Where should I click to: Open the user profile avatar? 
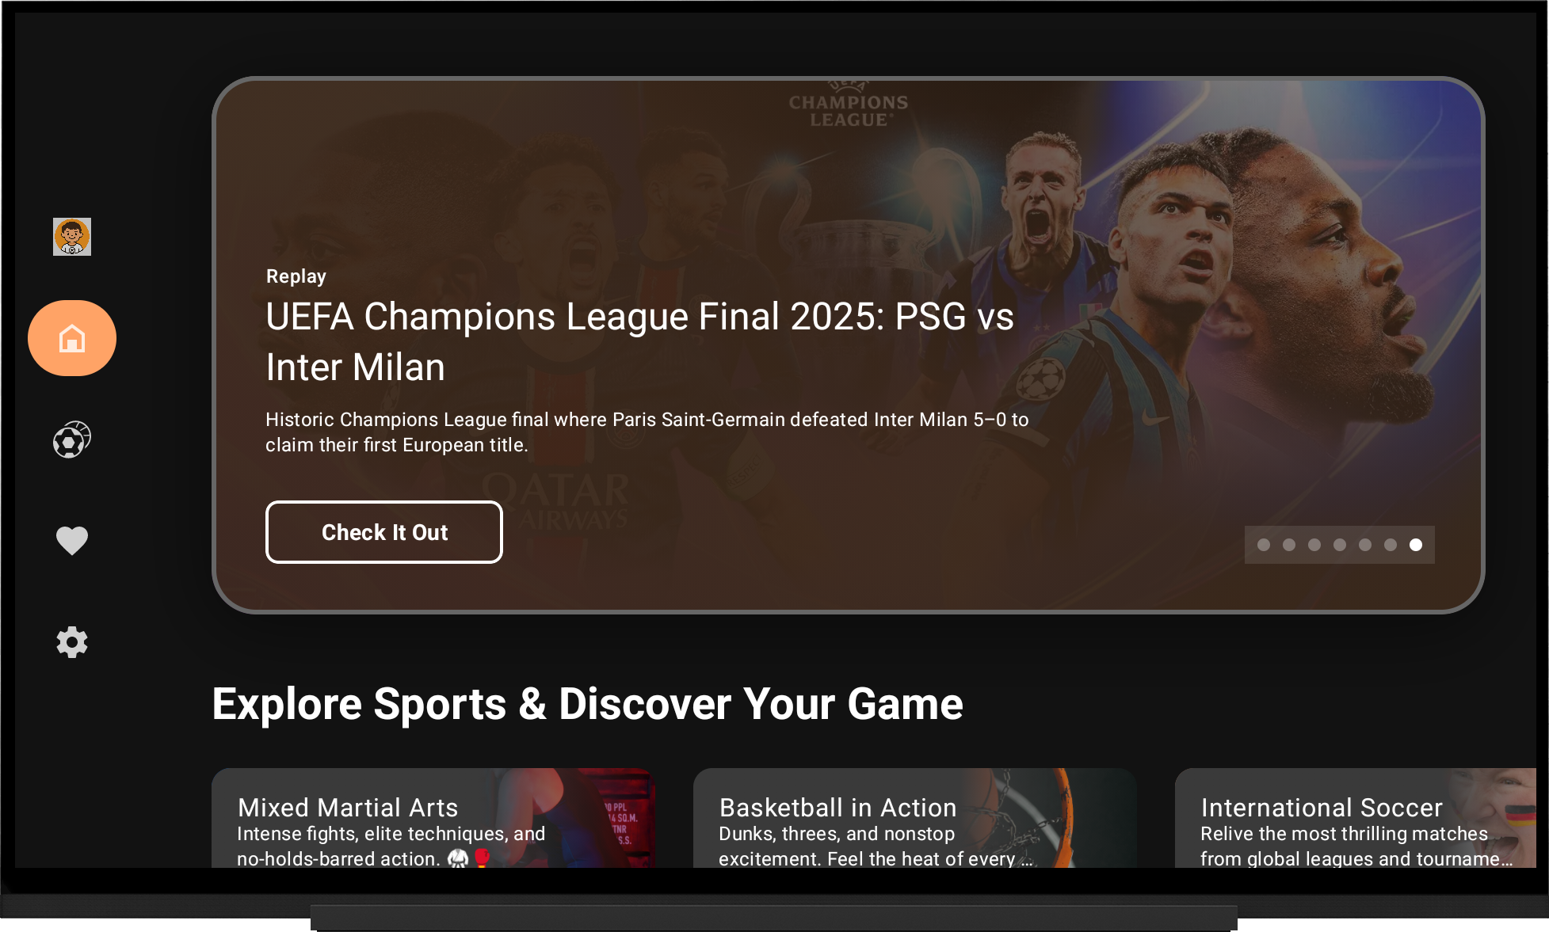click(72, 237)
